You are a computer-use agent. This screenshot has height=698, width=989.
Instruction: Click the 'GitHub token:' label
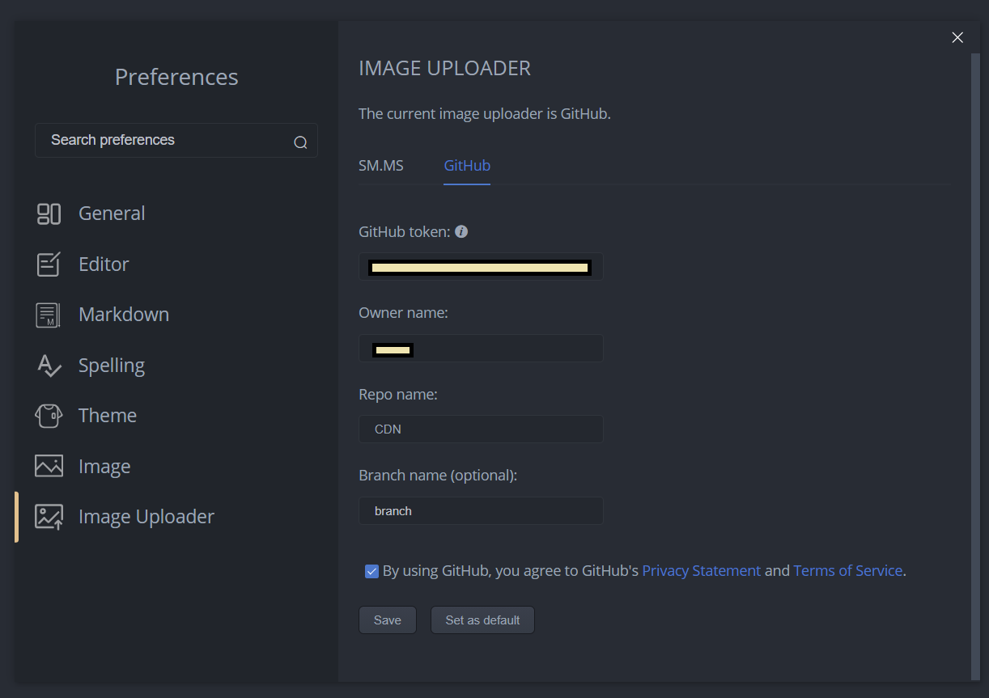pos(404,231)
